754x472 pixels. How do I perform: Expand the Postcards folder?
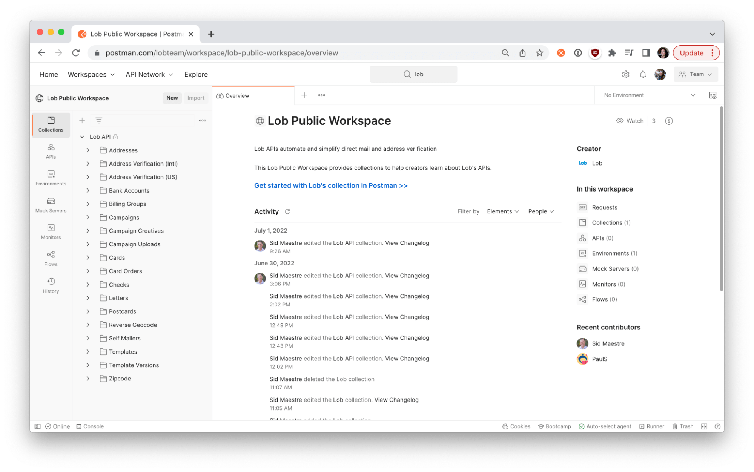(x=88, y=311)
